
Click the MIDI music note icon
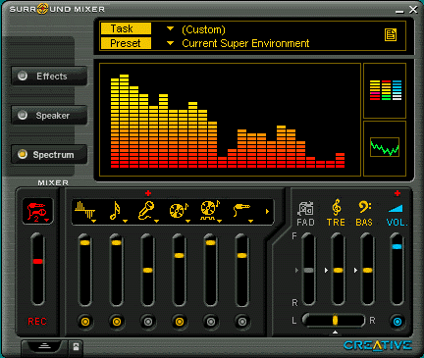115,210
